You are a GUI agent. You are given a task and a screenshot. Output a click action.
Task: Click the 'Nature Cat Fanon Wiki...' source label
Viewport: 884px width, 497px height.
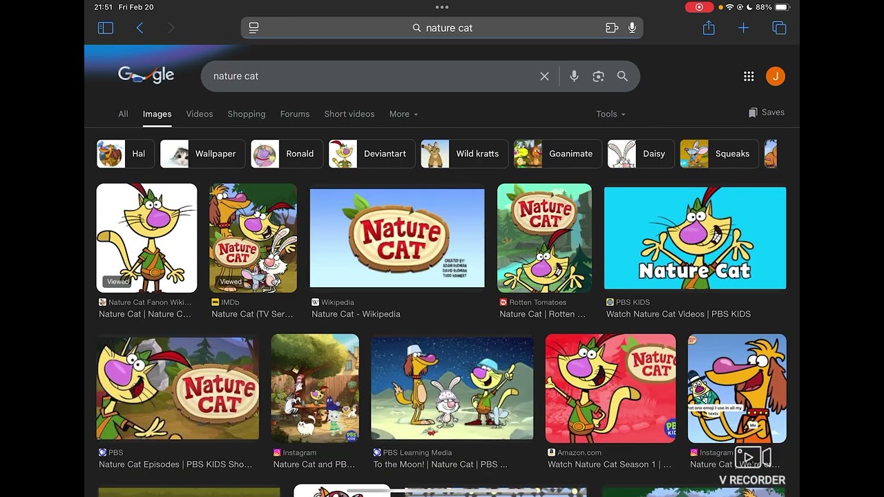[150, 302]
